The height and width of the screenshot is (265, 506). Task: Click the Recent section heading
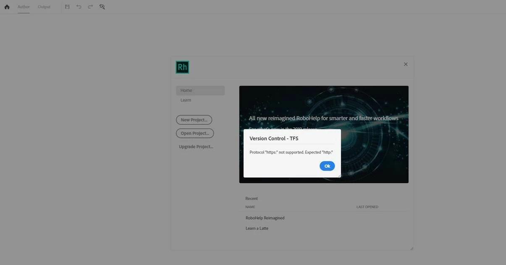coord(252,198)
